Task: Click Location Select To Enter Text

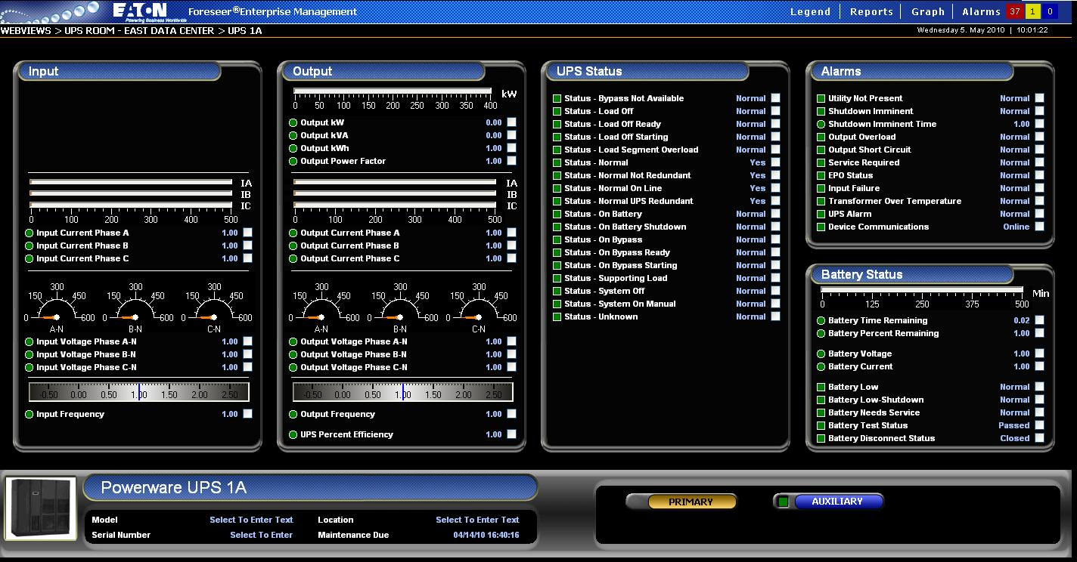Action: pos(477,520)
